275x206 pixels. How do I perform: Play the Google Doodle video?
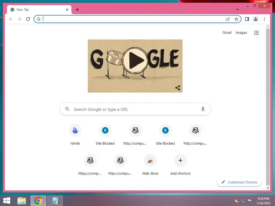135,60
